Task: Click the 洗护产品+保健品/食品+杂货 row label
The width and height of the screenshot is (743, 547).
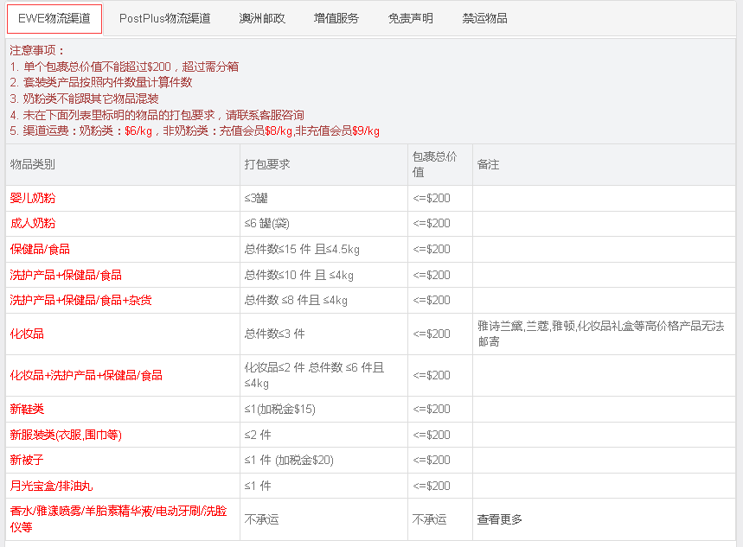Action: [x=80, y=300]
